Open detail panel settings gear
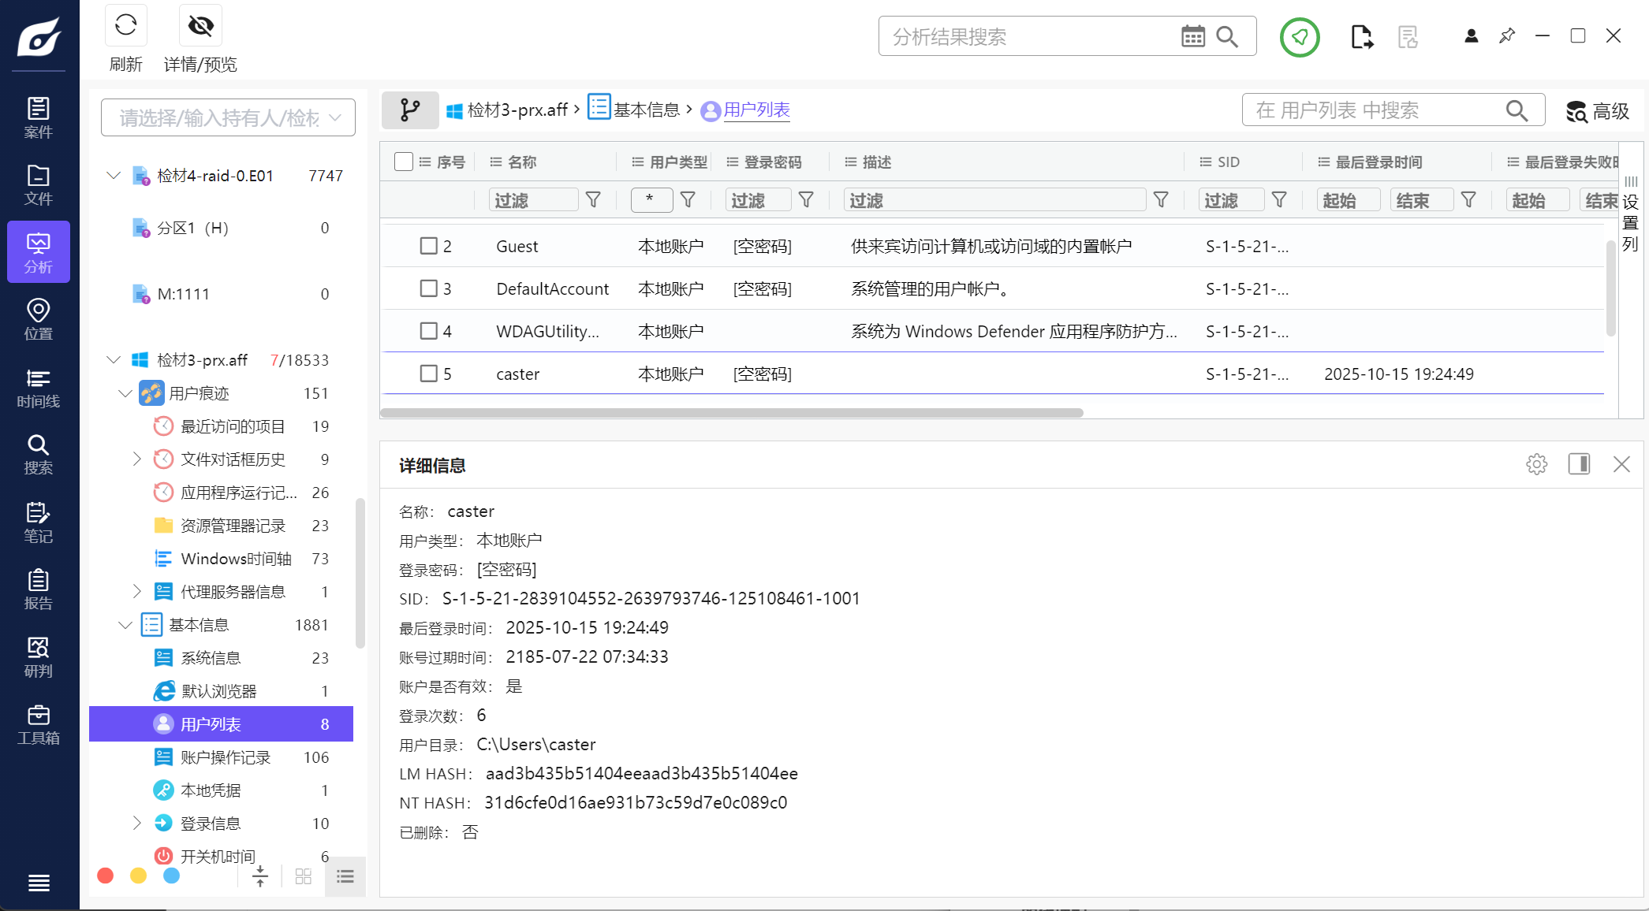This screenshot has width=1649, height=911. point(1536,464)
